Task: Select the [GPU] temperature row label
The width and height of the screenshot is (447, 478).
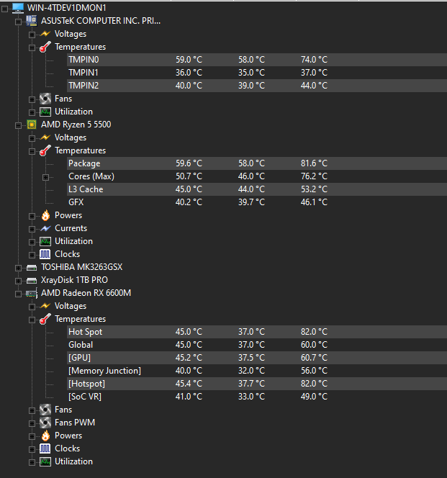Action: click(79, 358)
